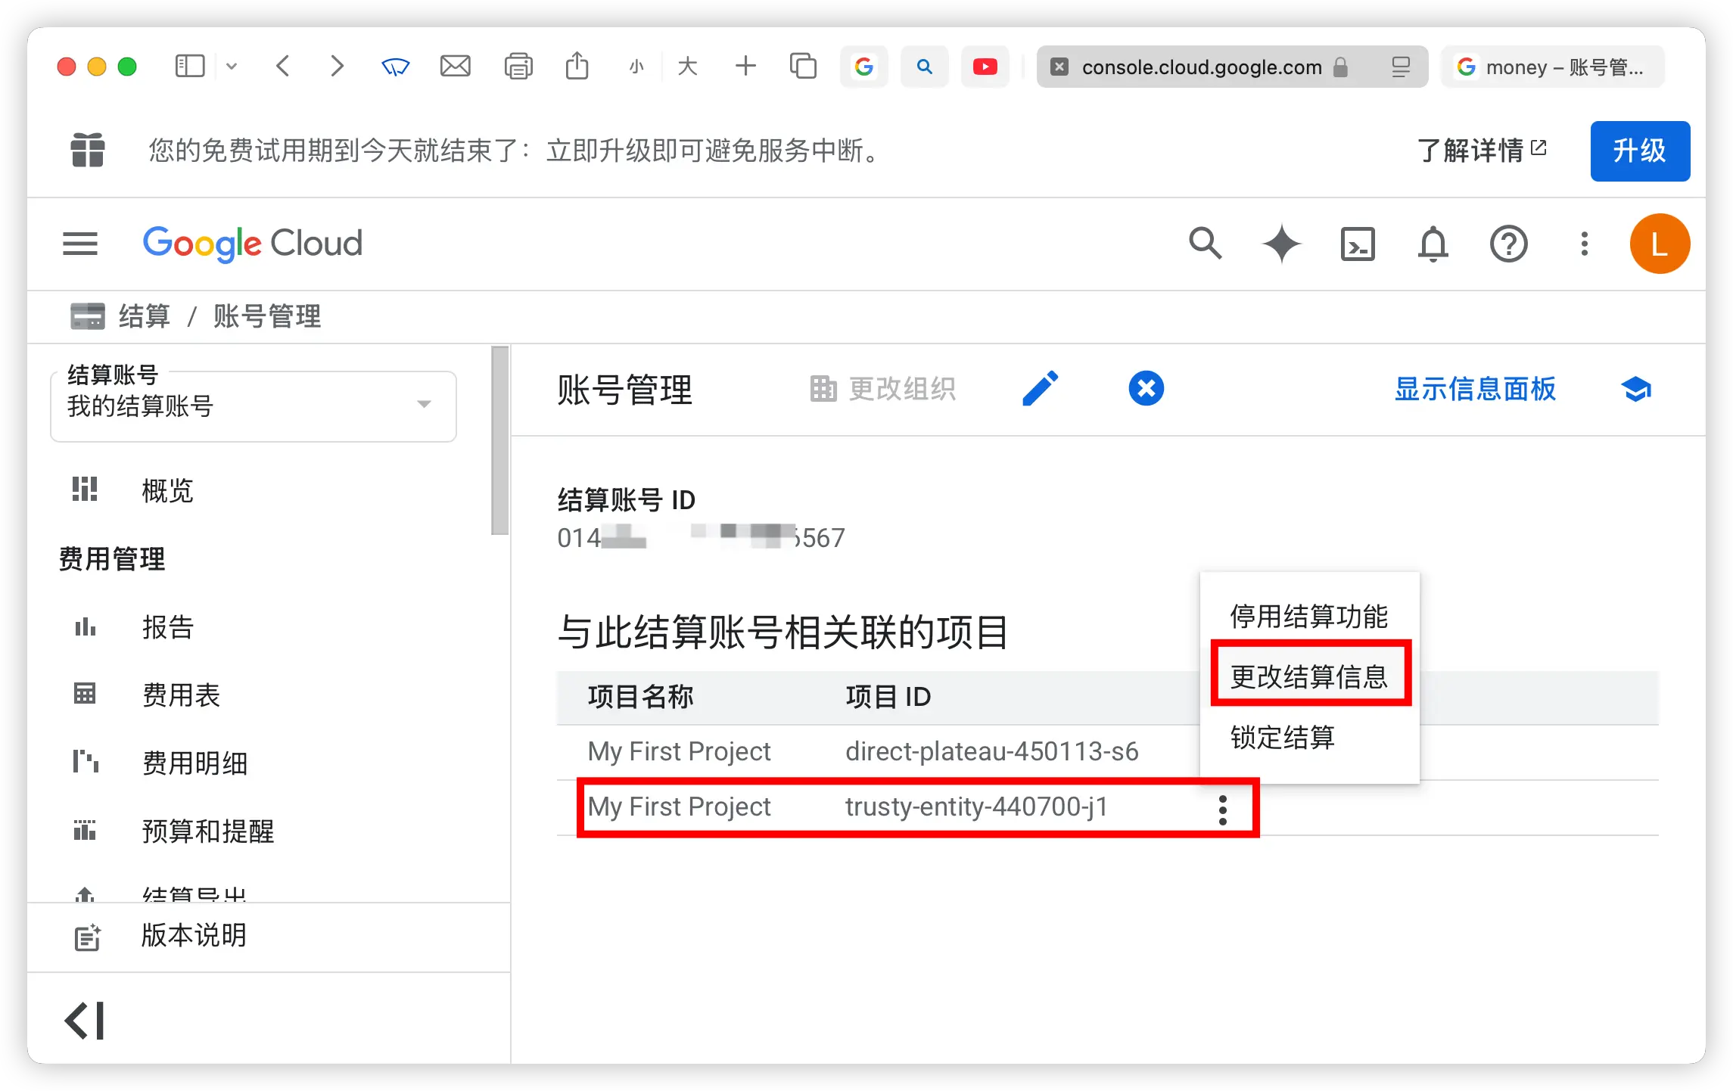Click project ID direct-plateau-450113-s6

click(x=992, y=751)
